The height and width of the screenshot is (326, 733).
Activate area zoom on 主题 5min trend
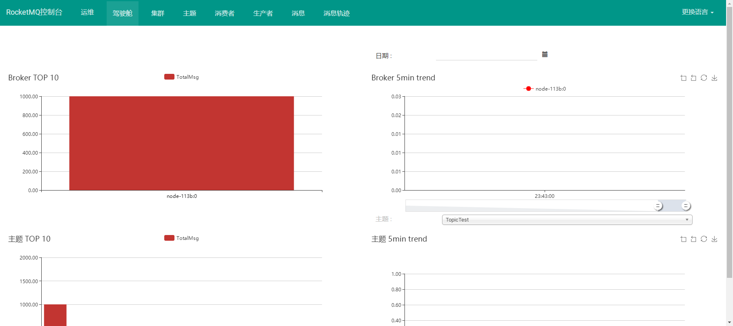tap(683, 239)
